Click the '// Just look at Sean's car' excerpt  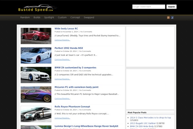click(x=76, y=55)
